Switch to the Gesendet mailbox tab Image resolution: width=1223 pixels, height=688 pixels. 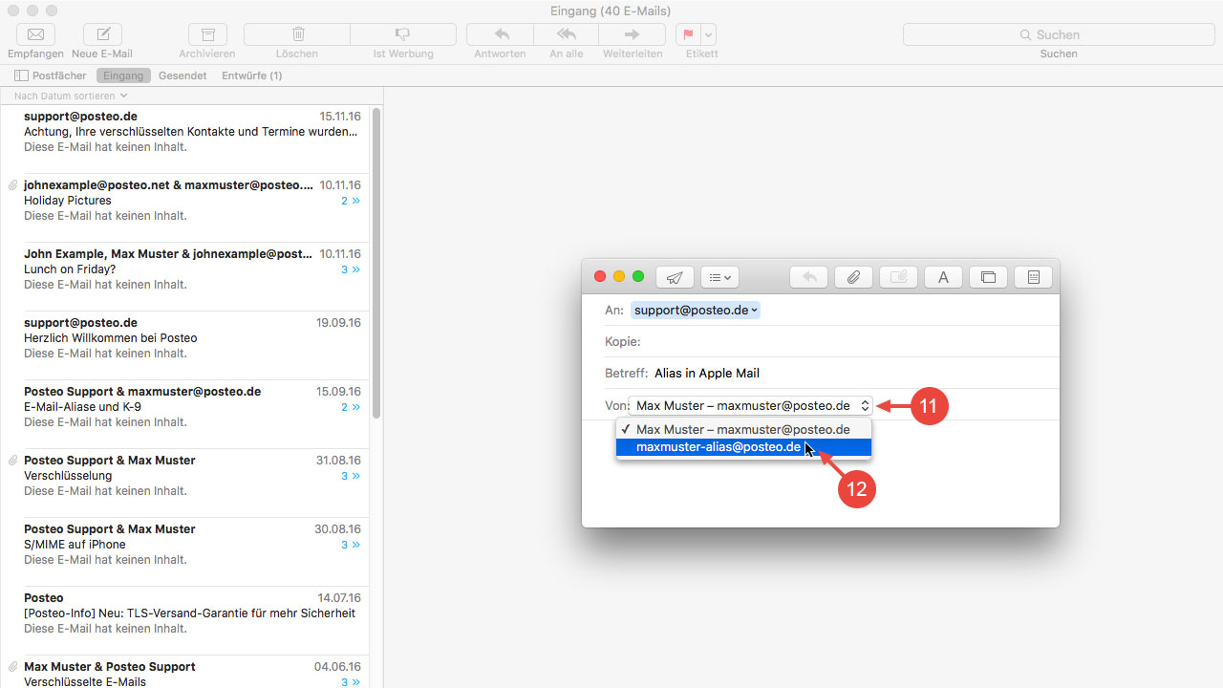182,75
